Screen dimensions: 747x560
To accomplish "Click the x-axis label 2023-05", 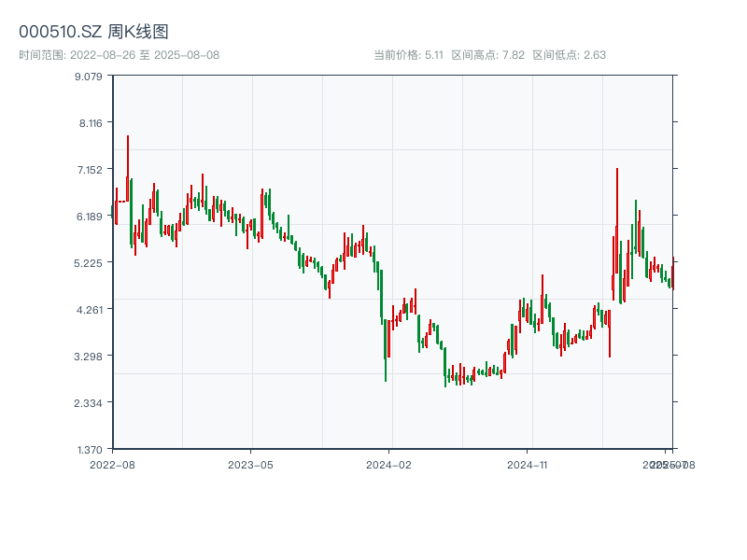I will 250,465.
